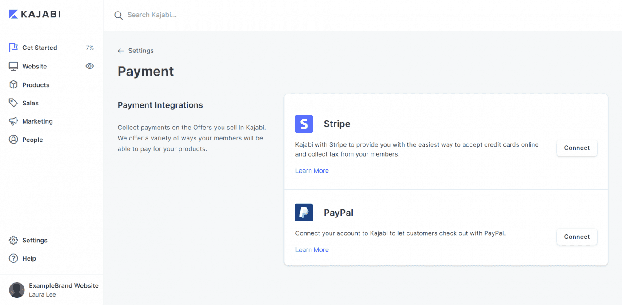Click the Laura Lee name text
This screenshot has height=305, width=622.
42,294
